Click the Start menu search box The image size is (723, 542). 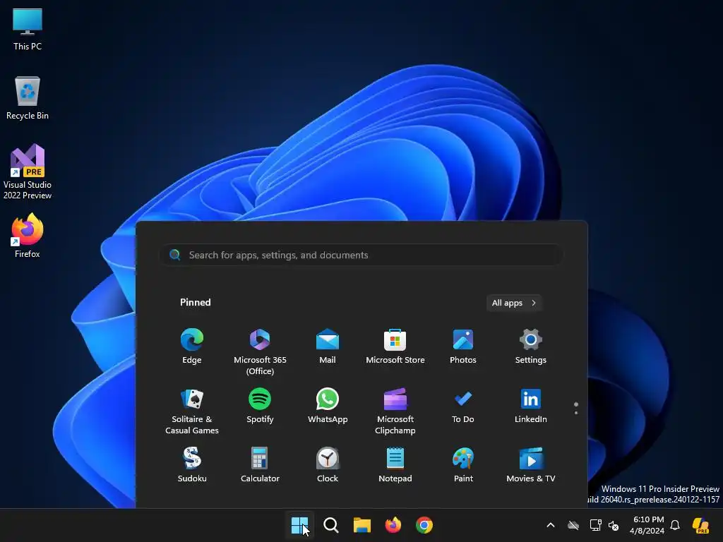[x=362, y=255]
